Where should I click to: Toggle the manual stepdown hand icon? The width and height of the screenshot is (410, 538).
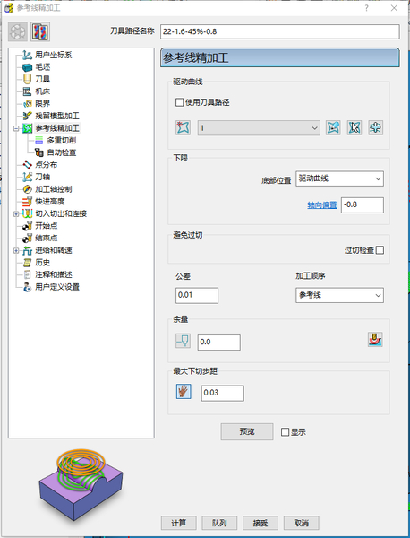[184, 392]
